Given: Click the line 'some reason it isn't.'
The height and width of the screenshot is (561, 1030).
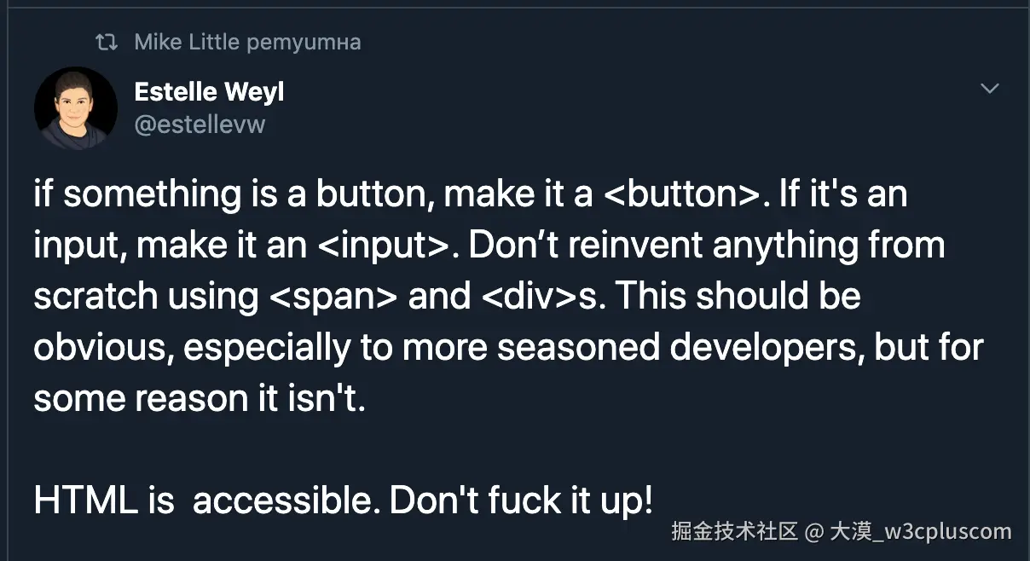Looking at the screenshot, I should 199,398.
